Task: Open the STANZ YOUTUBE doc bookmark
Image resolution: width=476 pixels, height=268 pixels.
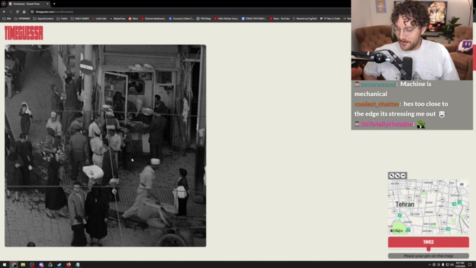Action: (254, 18)
